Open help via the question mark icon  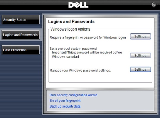coord(154,5)
